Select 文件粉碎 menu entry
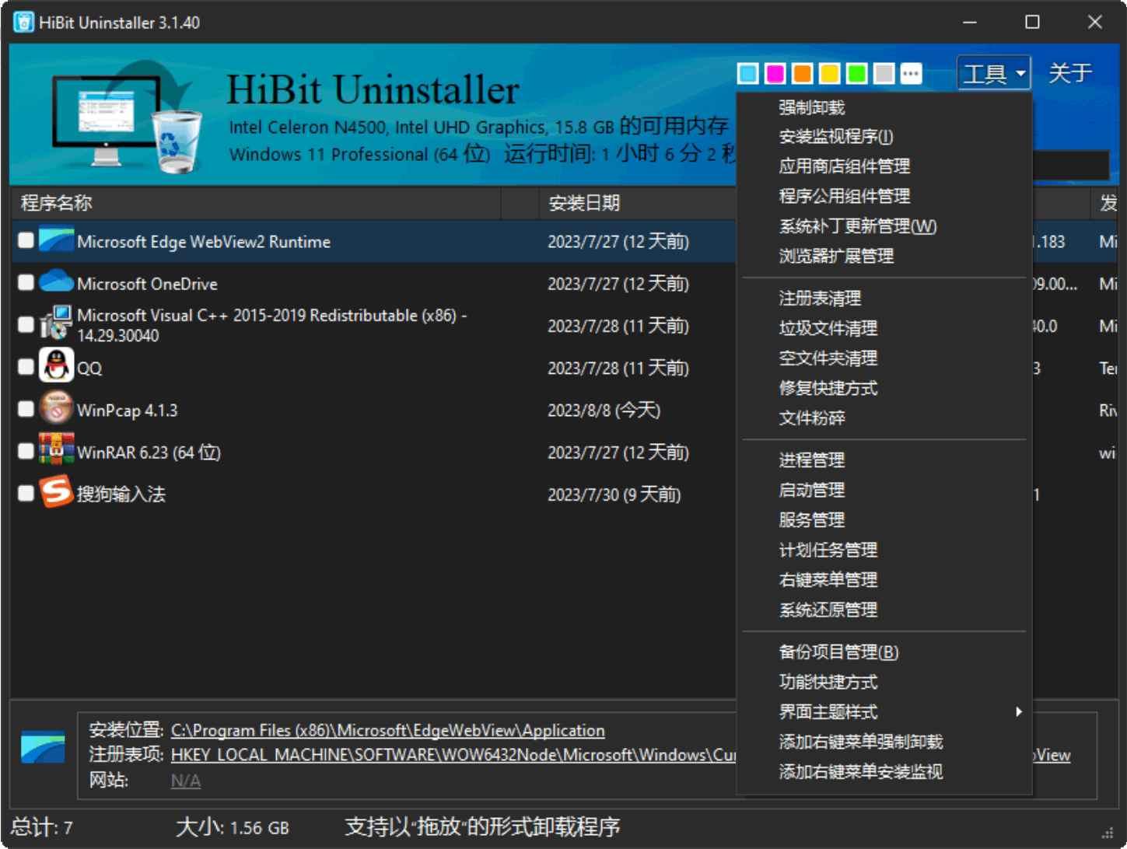This screenshot has height=849, width=1127. point(812,418)
